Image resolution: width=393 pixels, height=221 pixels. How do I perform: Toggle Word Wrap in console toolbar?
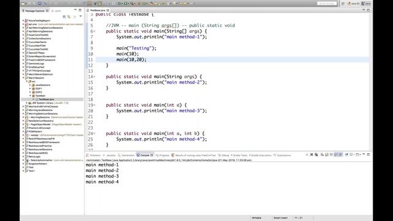(332, 155)
